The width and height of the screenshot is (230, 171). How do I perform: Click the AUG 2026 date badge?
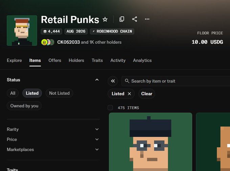[x=76, y=31]
